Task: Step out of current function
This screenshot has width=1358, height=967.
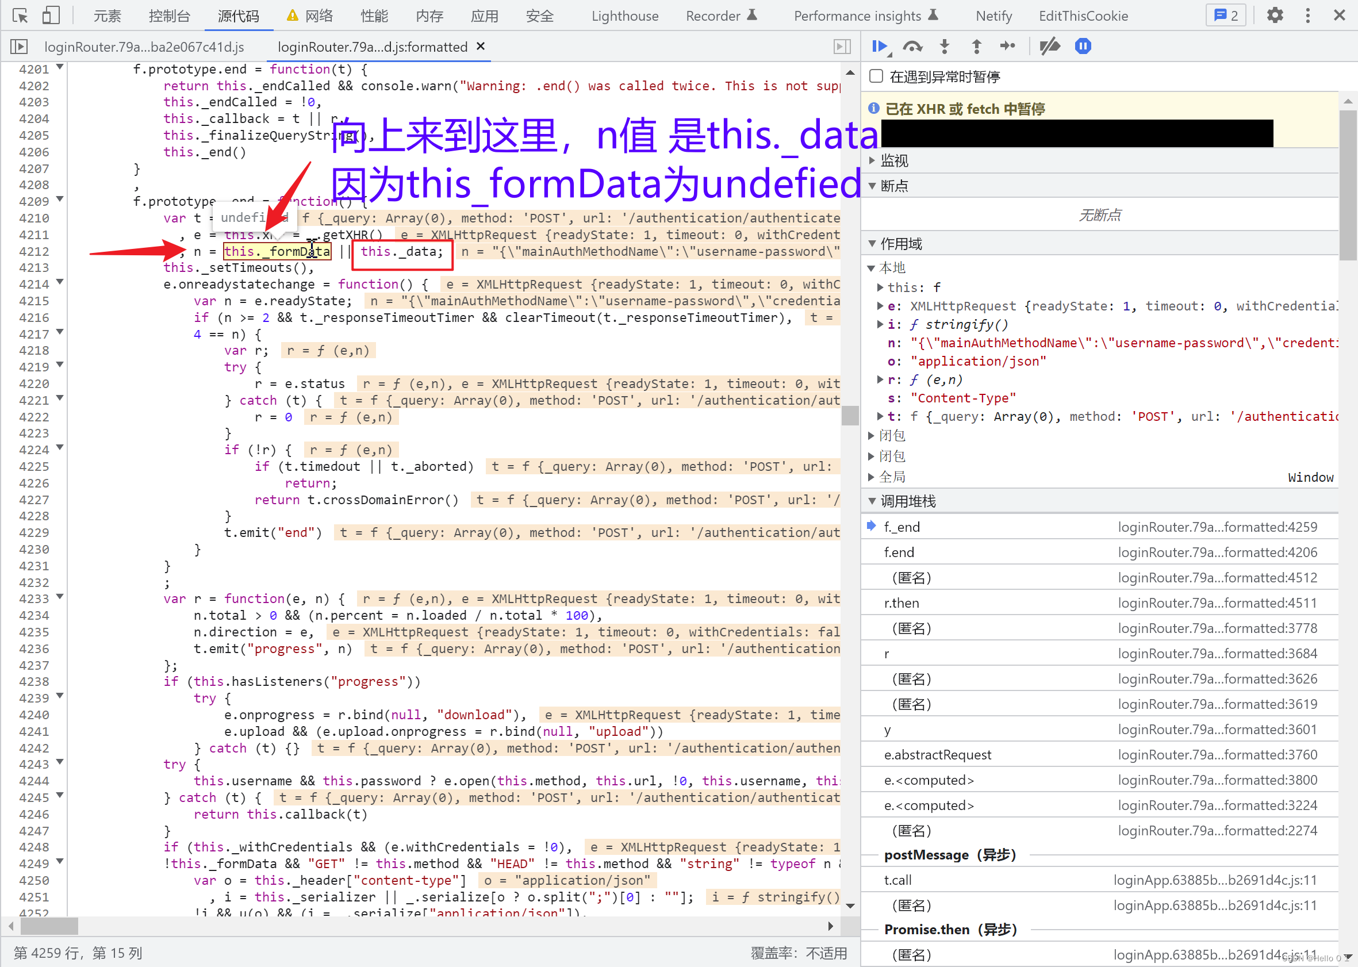Action: (976, 46)
